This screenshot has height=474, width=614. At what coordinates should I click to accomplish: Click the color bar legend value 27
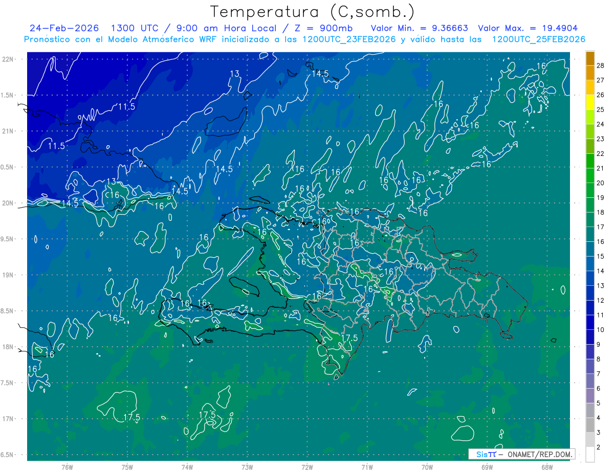[601, 80]
